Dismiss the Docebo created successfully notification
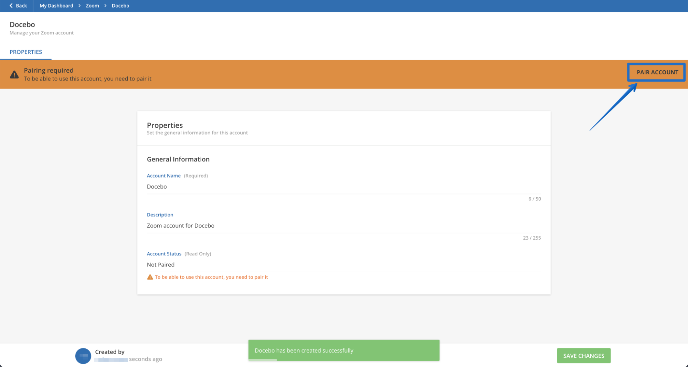The width and height of the screenshot is (688, 367). pos(344,350)
